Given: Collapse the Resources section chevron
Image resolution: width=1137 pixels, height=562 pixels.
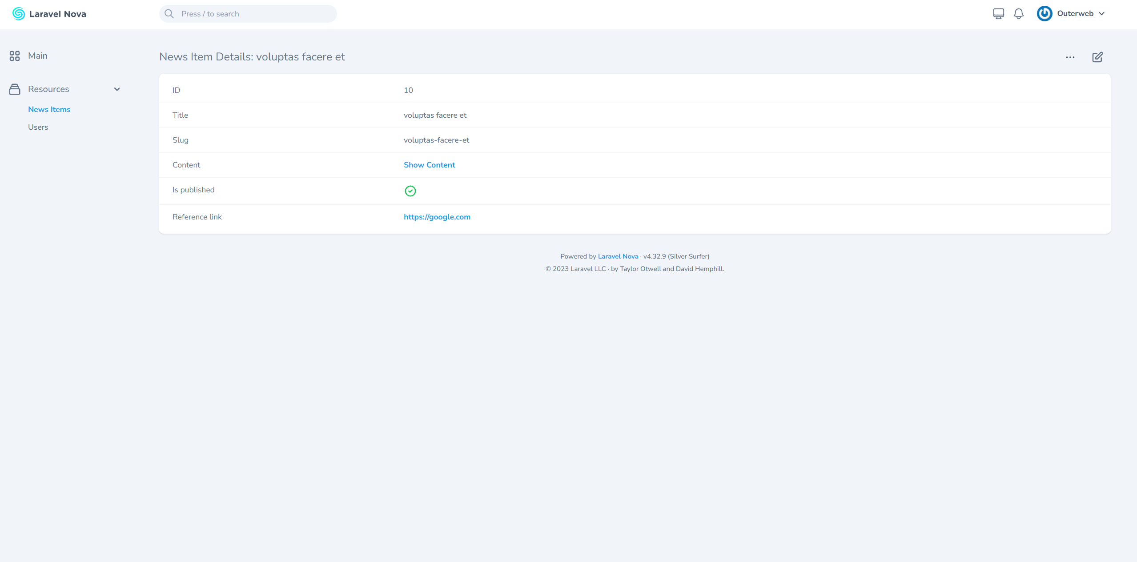Looking at the screenshot, I should [x=117, y=89].
